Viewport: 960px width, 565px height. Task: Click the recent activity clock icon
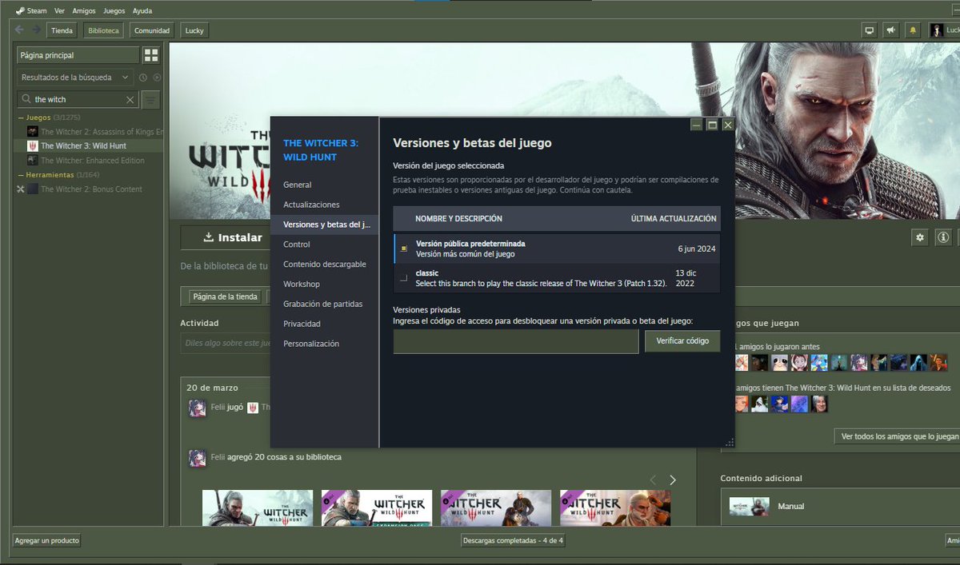tap(143, 78)
